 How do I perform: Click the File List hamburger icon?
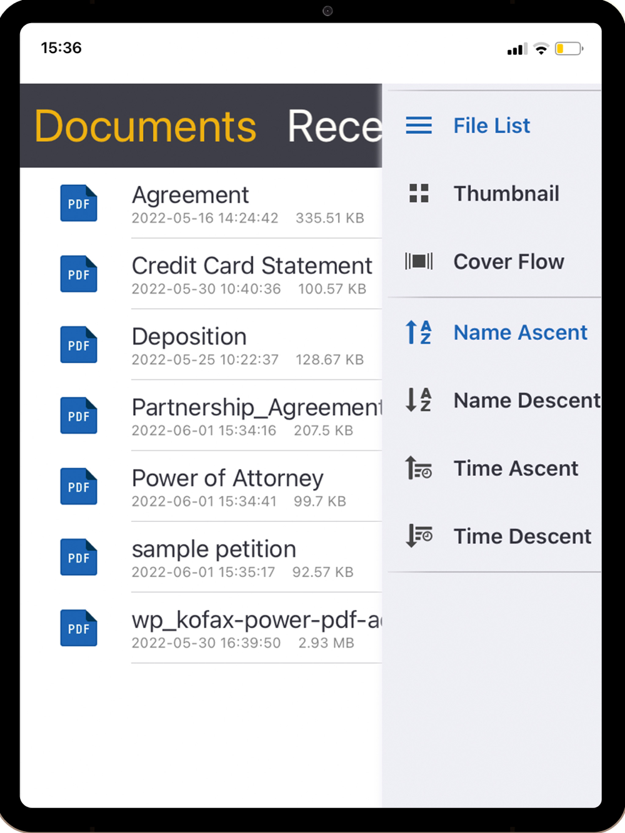click(419, 126)
